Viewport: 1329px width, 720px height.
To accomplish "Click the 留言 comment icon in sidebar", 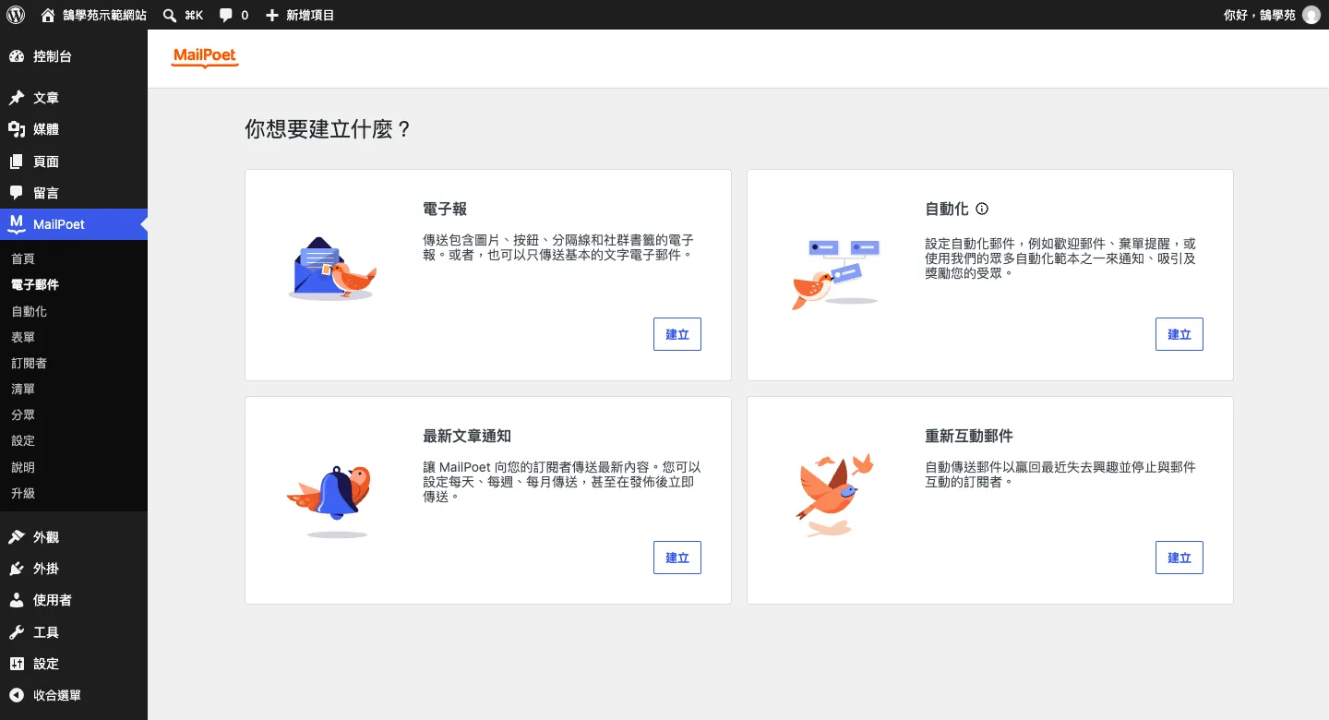I will [17, 193].
